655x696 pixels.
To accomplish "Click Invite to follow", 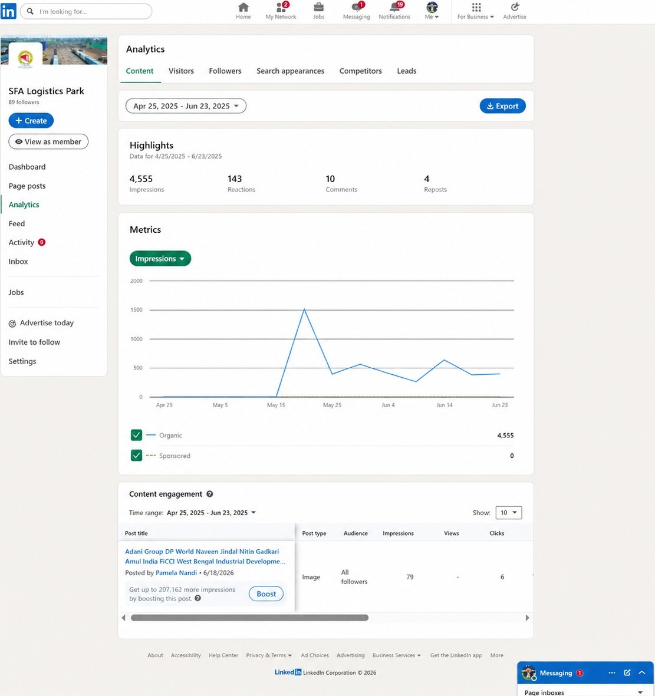I will pyautogui.click(x=34, y=342).
